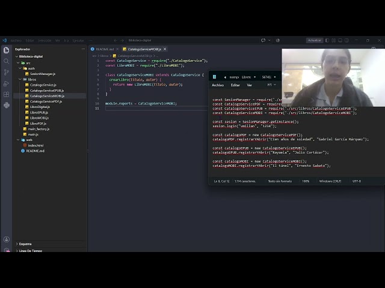385x288 pixels.
Task: Toggle the secondary side bar layout icon
Action: coord(346,40)
